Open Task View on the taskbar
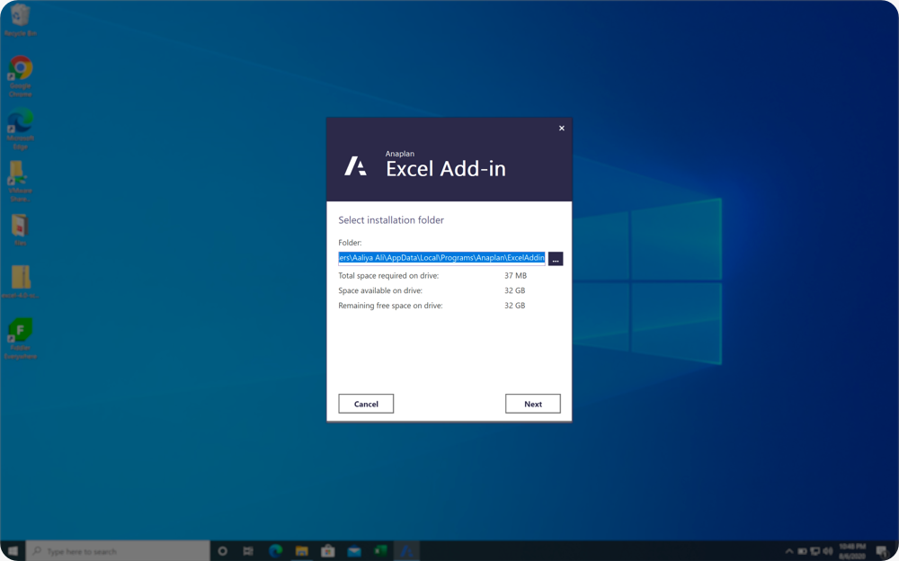Screen dimensions: 899x561 click(x=248, y=551)
